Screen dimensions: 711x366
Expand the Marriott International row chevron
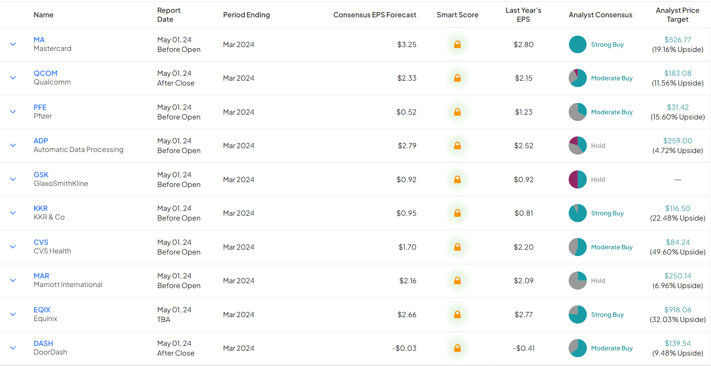(13, 280)
